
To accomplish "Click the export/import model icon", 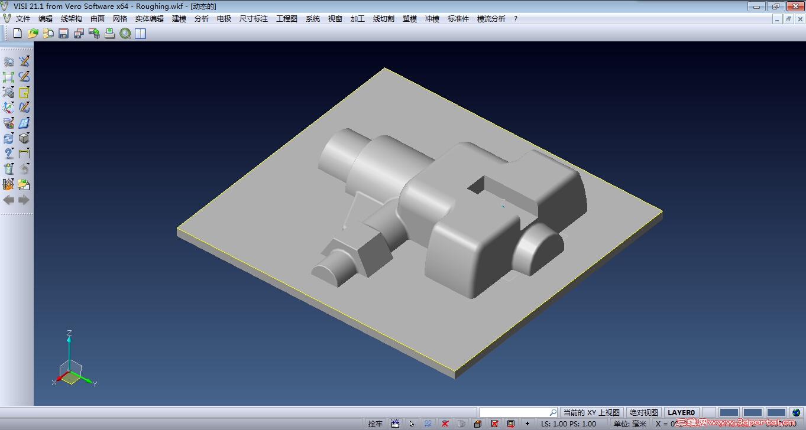I will [94, 34].
